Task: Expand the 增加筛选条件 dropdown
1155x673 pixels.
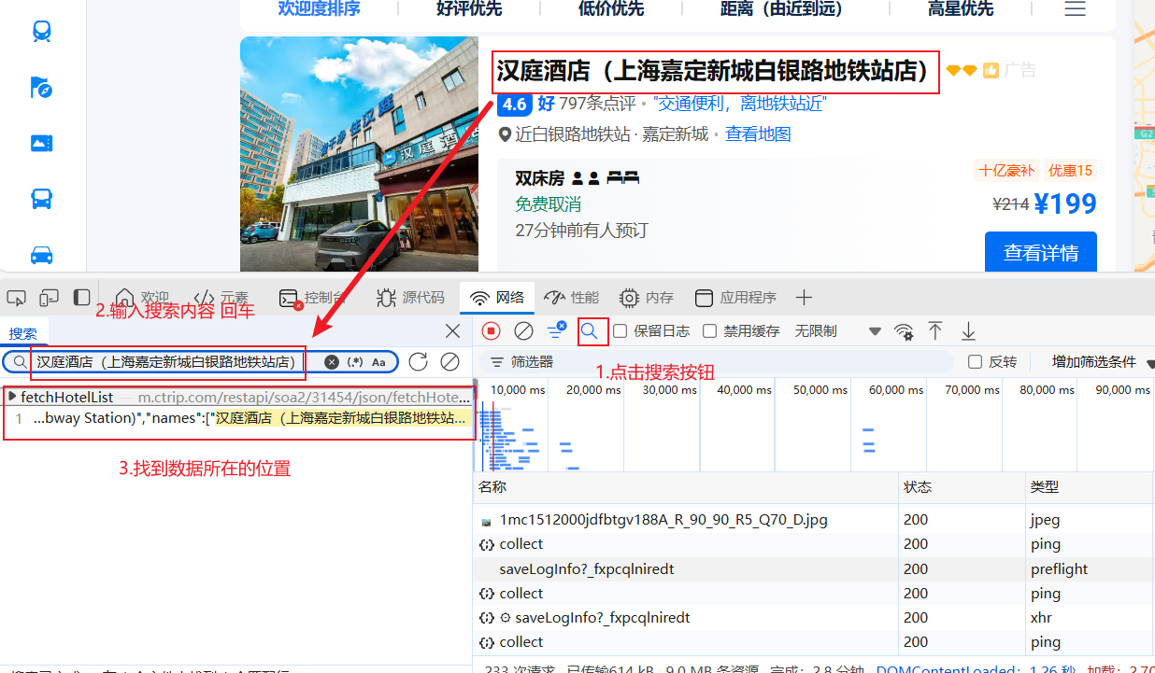Action: pos(1101,362)
